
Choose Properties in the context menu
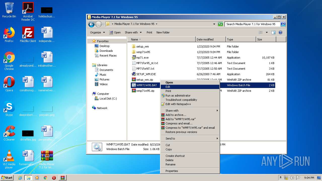(190, 171)
